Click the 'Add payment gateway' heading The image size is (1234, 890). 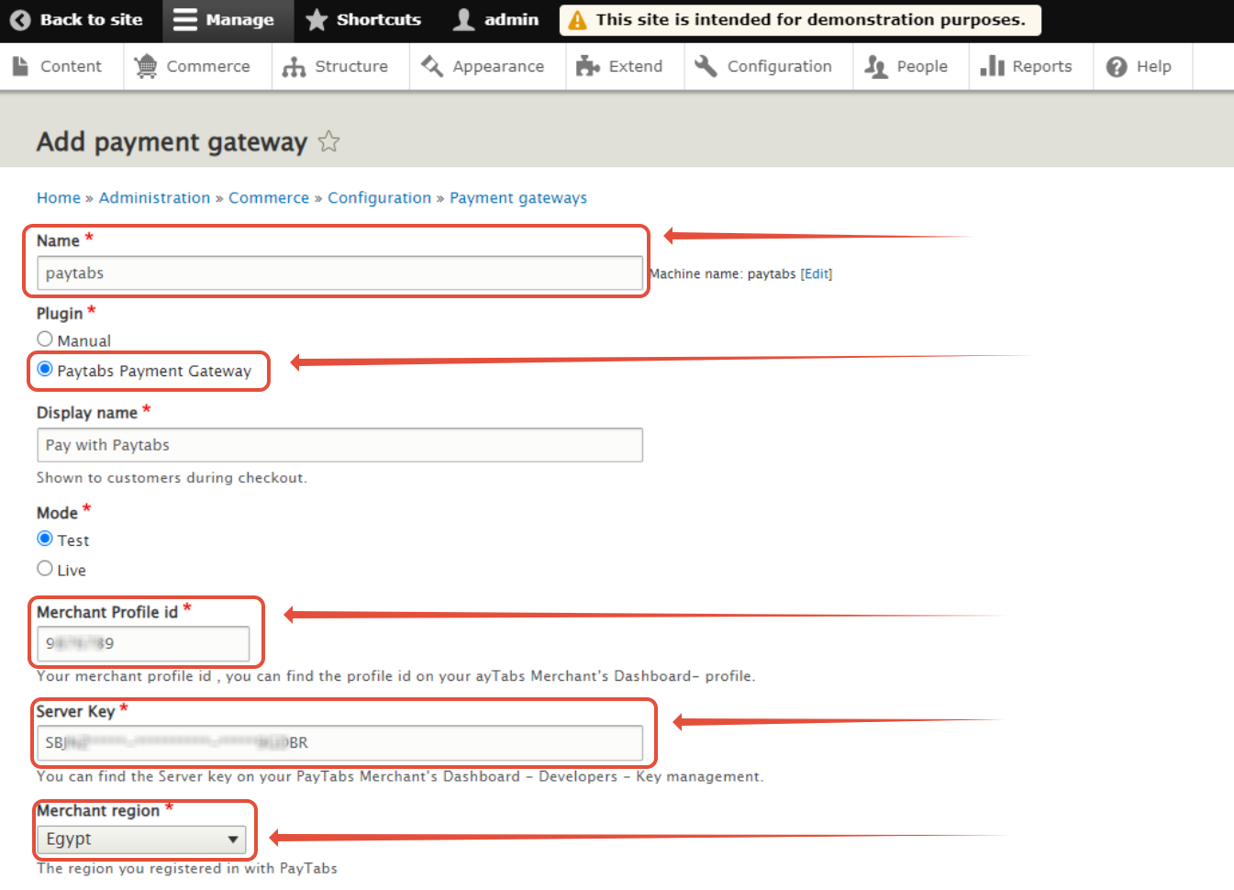(x=172, y=141)
